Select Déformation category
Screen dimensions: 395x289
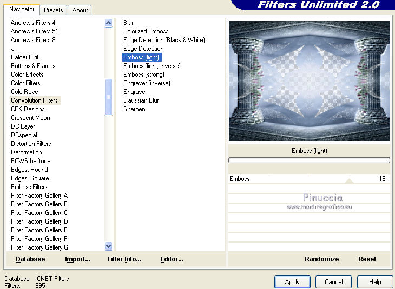[27, 152]
